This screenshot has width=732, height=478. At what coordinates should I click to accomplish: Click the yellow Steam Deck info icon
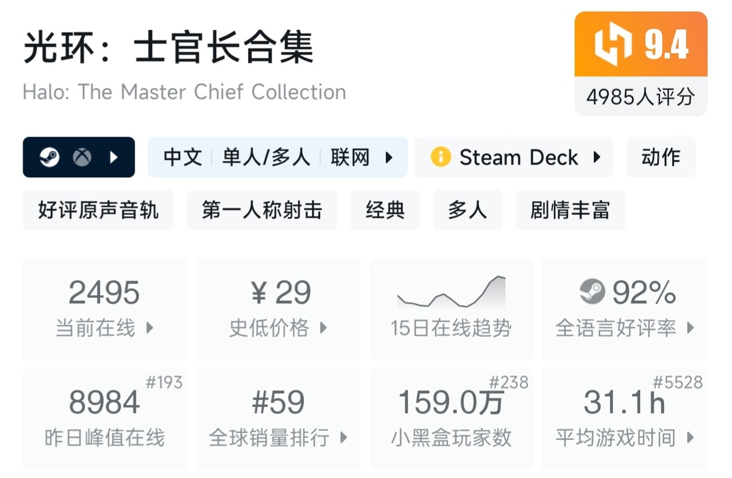[x=441, y=157]
